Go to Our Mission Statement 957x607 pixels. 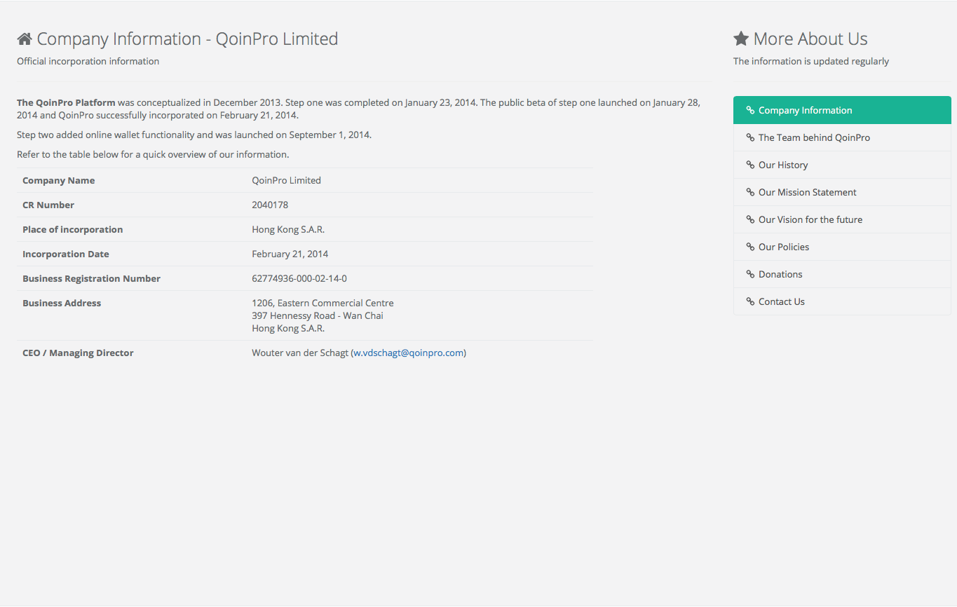coord(842,192)
